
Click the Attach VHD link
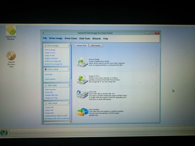pyautogui.click(x=49, y=110)
